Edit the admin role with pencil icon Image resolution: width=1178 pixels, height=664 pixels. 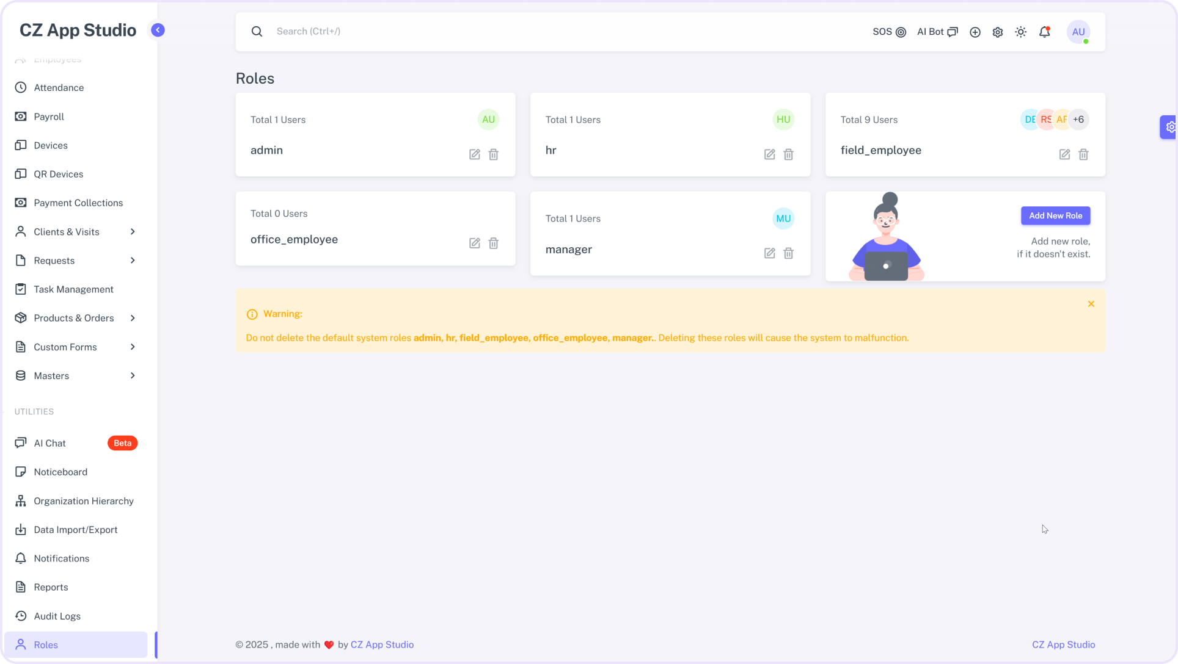click(x=475, y=154)
